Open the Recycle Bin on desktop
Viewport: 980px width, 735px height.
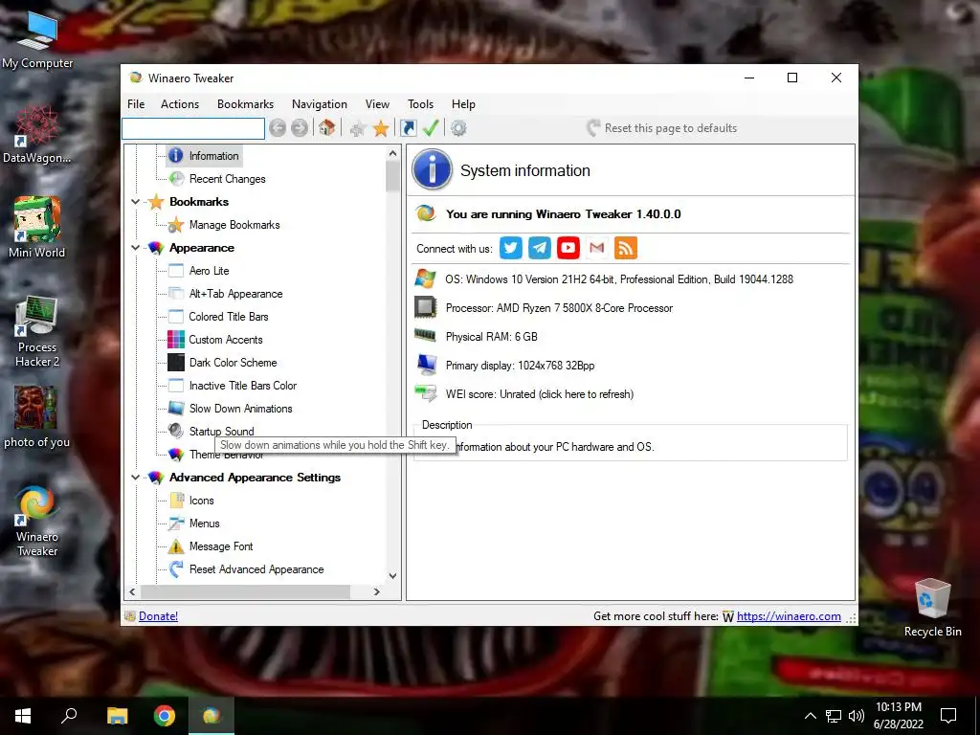pos(932,608)
